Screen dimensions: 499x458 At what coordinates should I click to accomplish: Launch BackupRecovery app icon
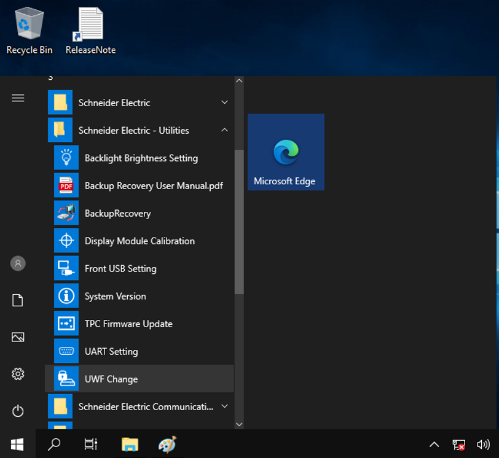coord(66,213)
